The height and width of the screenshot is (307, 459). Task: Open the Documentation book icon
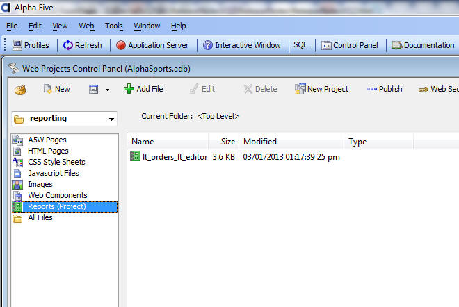396,45
